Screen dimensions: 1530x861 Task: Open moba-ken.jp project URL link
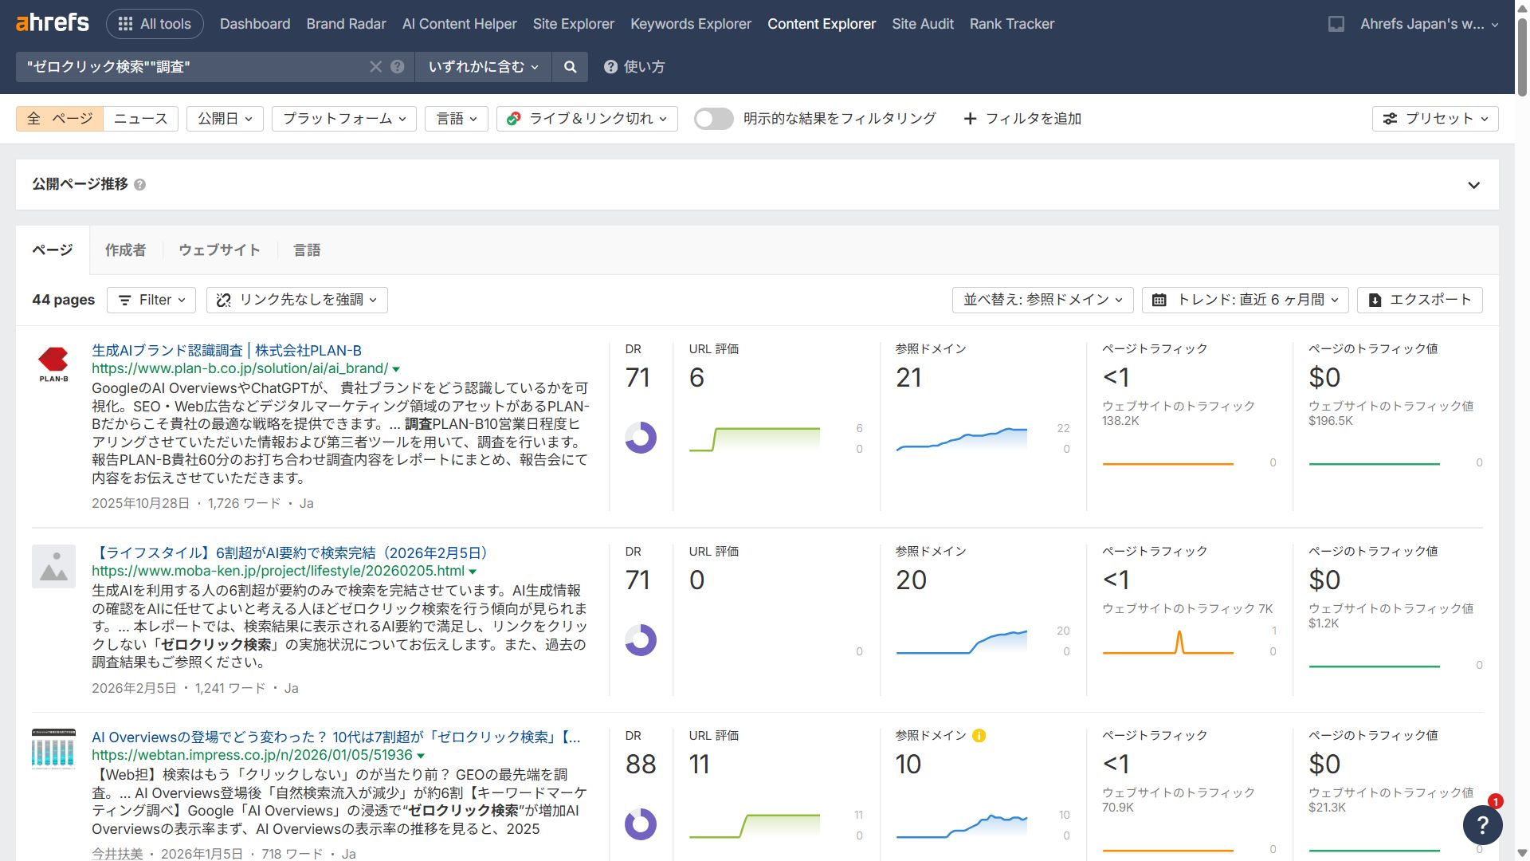[278, 572]
